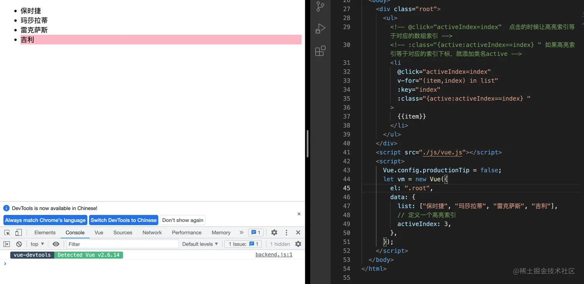Open console settings gear beside hidden count

coord(298,244)
